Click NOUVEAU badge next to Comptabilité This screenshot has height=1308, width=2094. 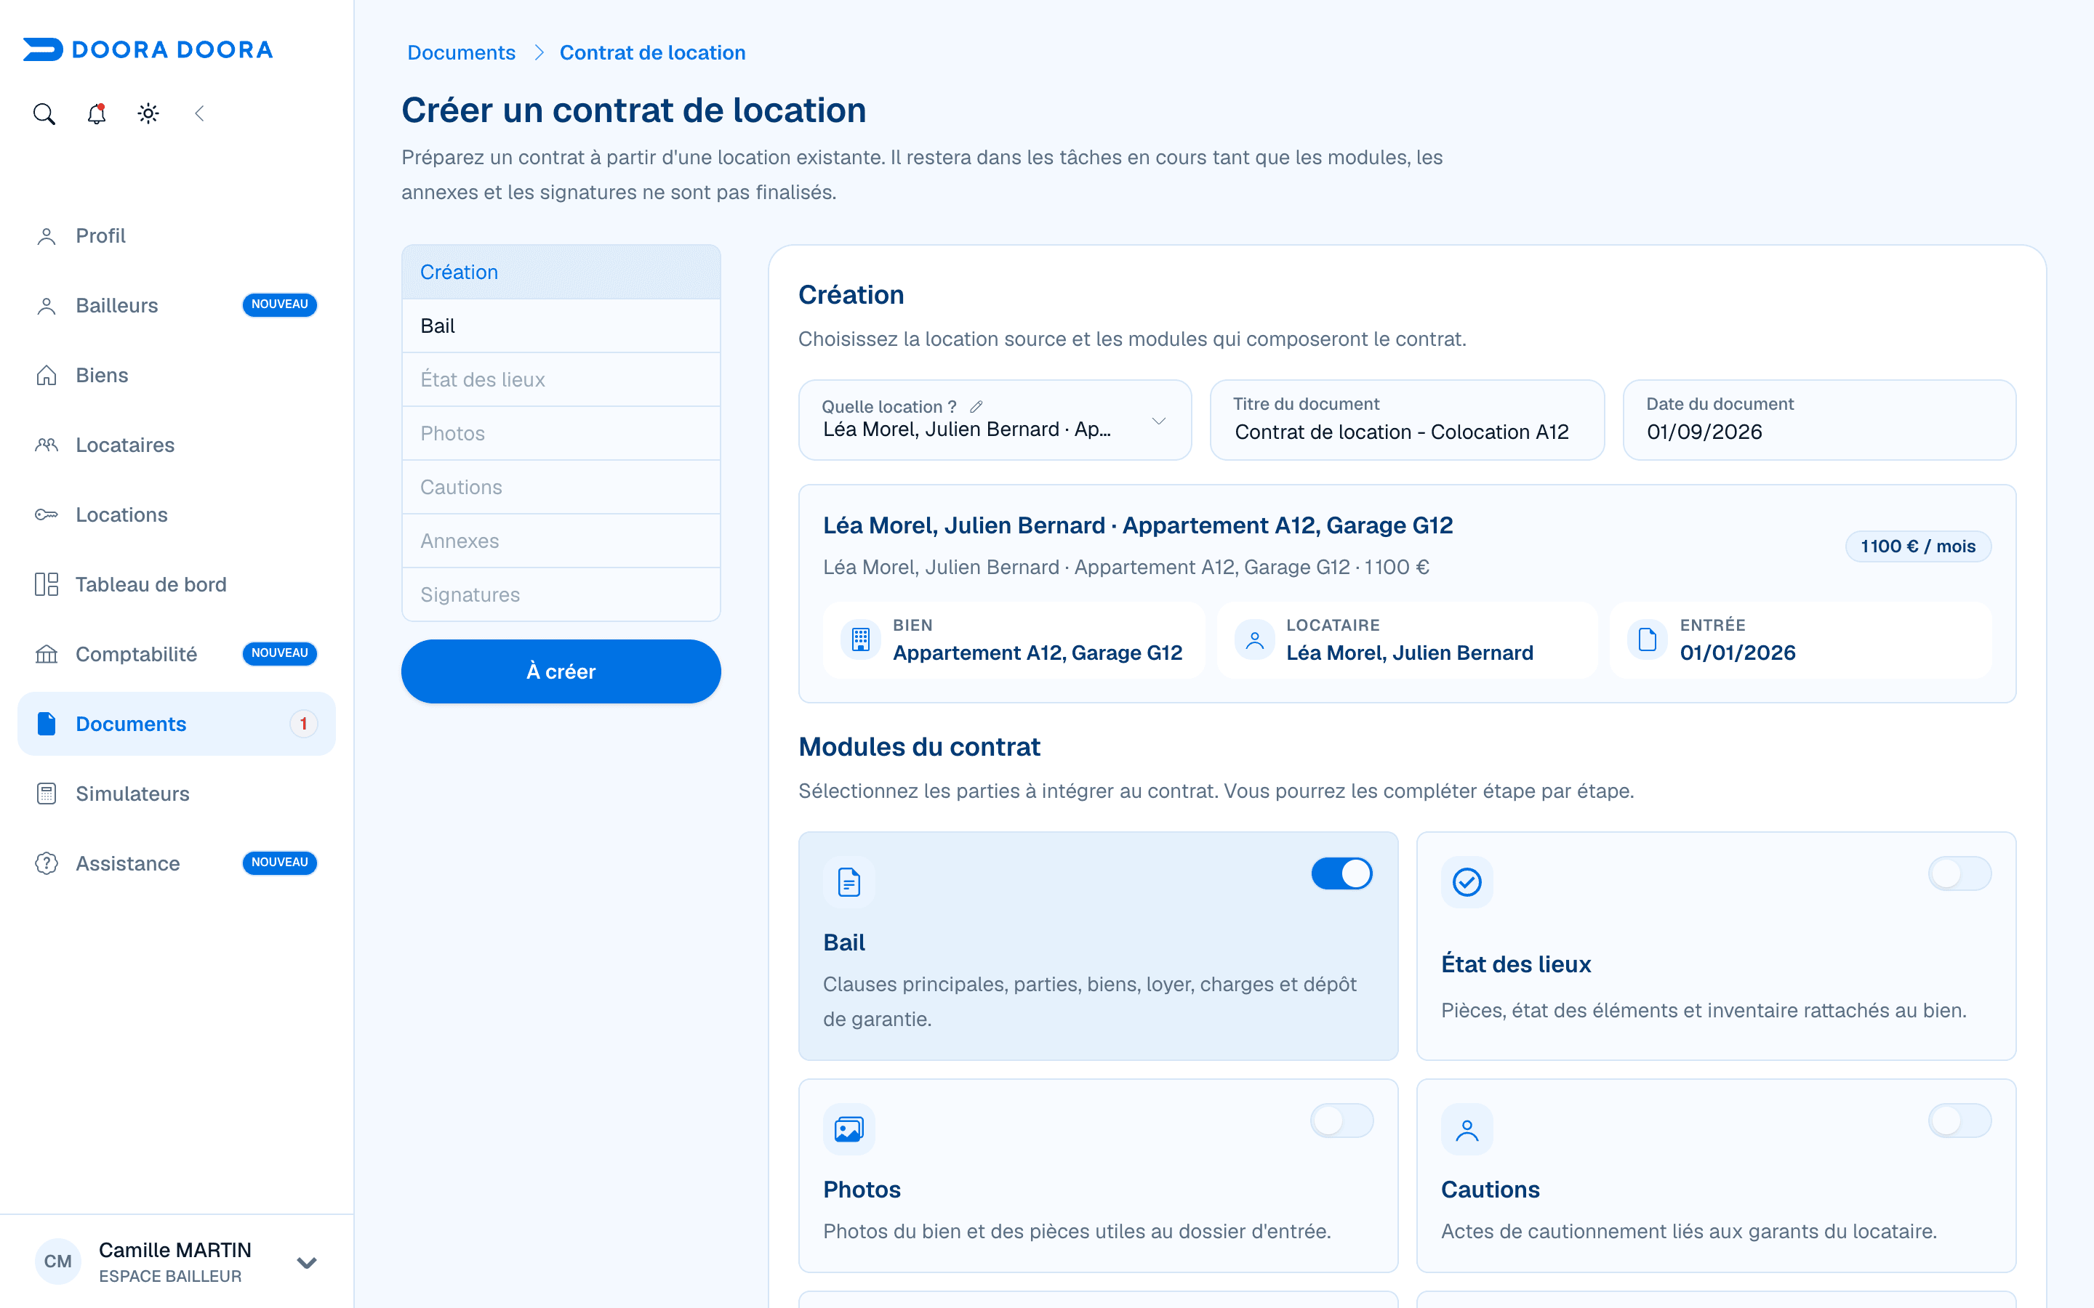(x=279, y=653)
